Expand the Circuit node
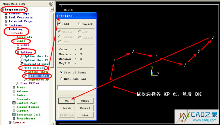 pos(14,111)
